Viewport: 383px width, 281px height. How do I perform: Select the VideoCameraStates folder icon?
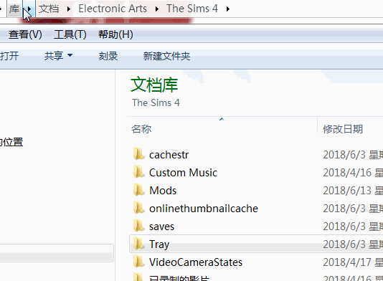tap(139, 262)
